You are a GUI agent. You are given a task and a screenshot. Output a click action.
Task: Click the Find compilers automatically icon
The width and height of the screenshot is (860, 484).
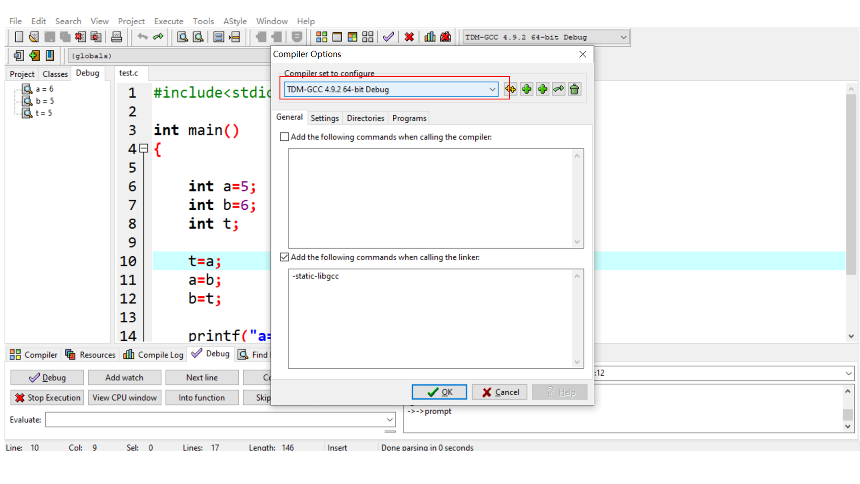pyautogui.click(x=510, y=89)
